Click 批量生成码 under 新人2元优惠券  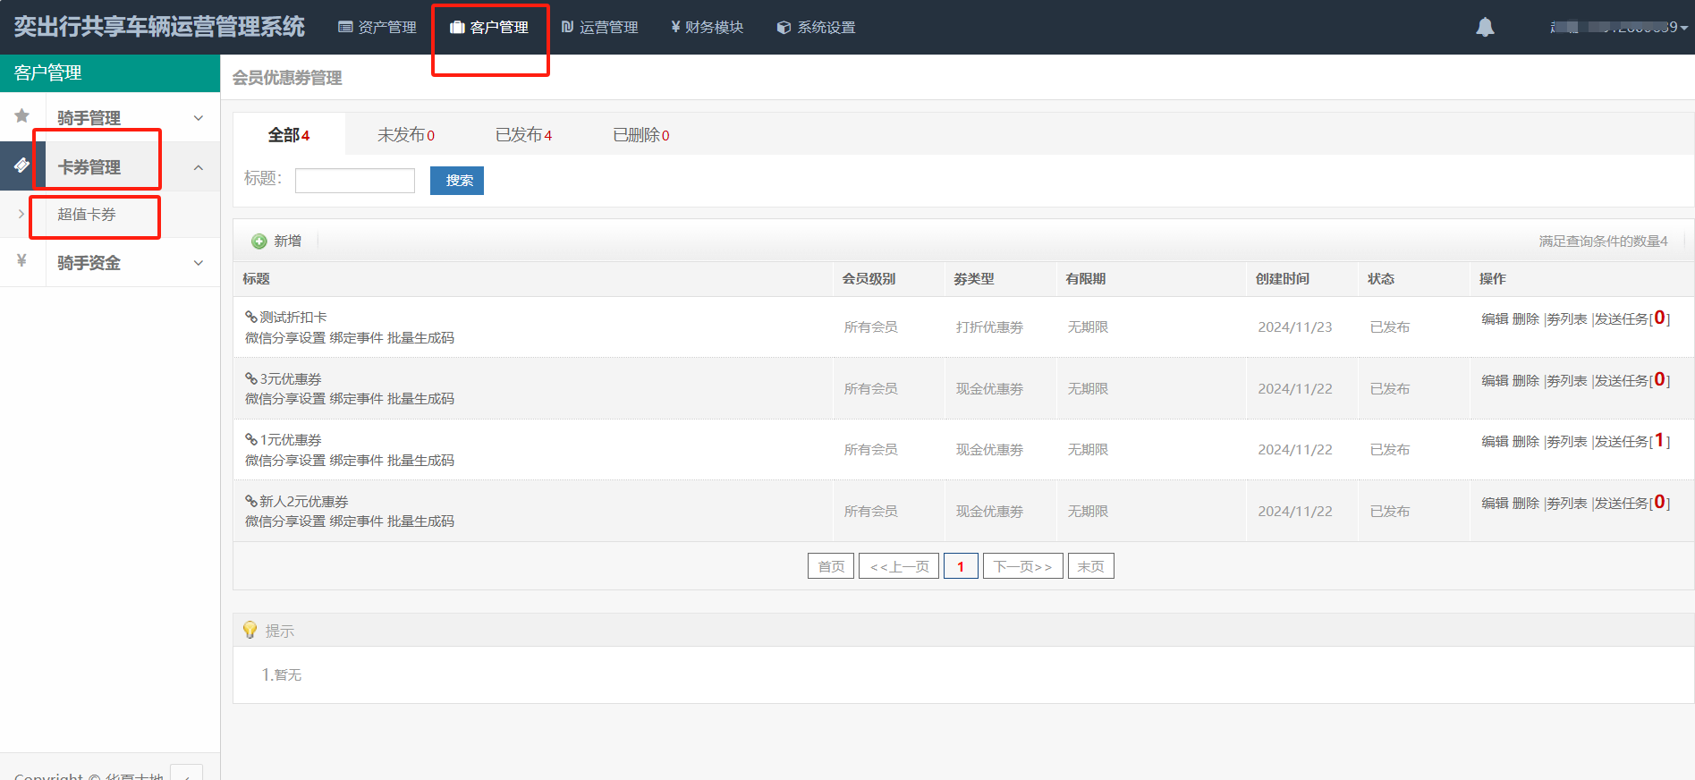point(420,521)
